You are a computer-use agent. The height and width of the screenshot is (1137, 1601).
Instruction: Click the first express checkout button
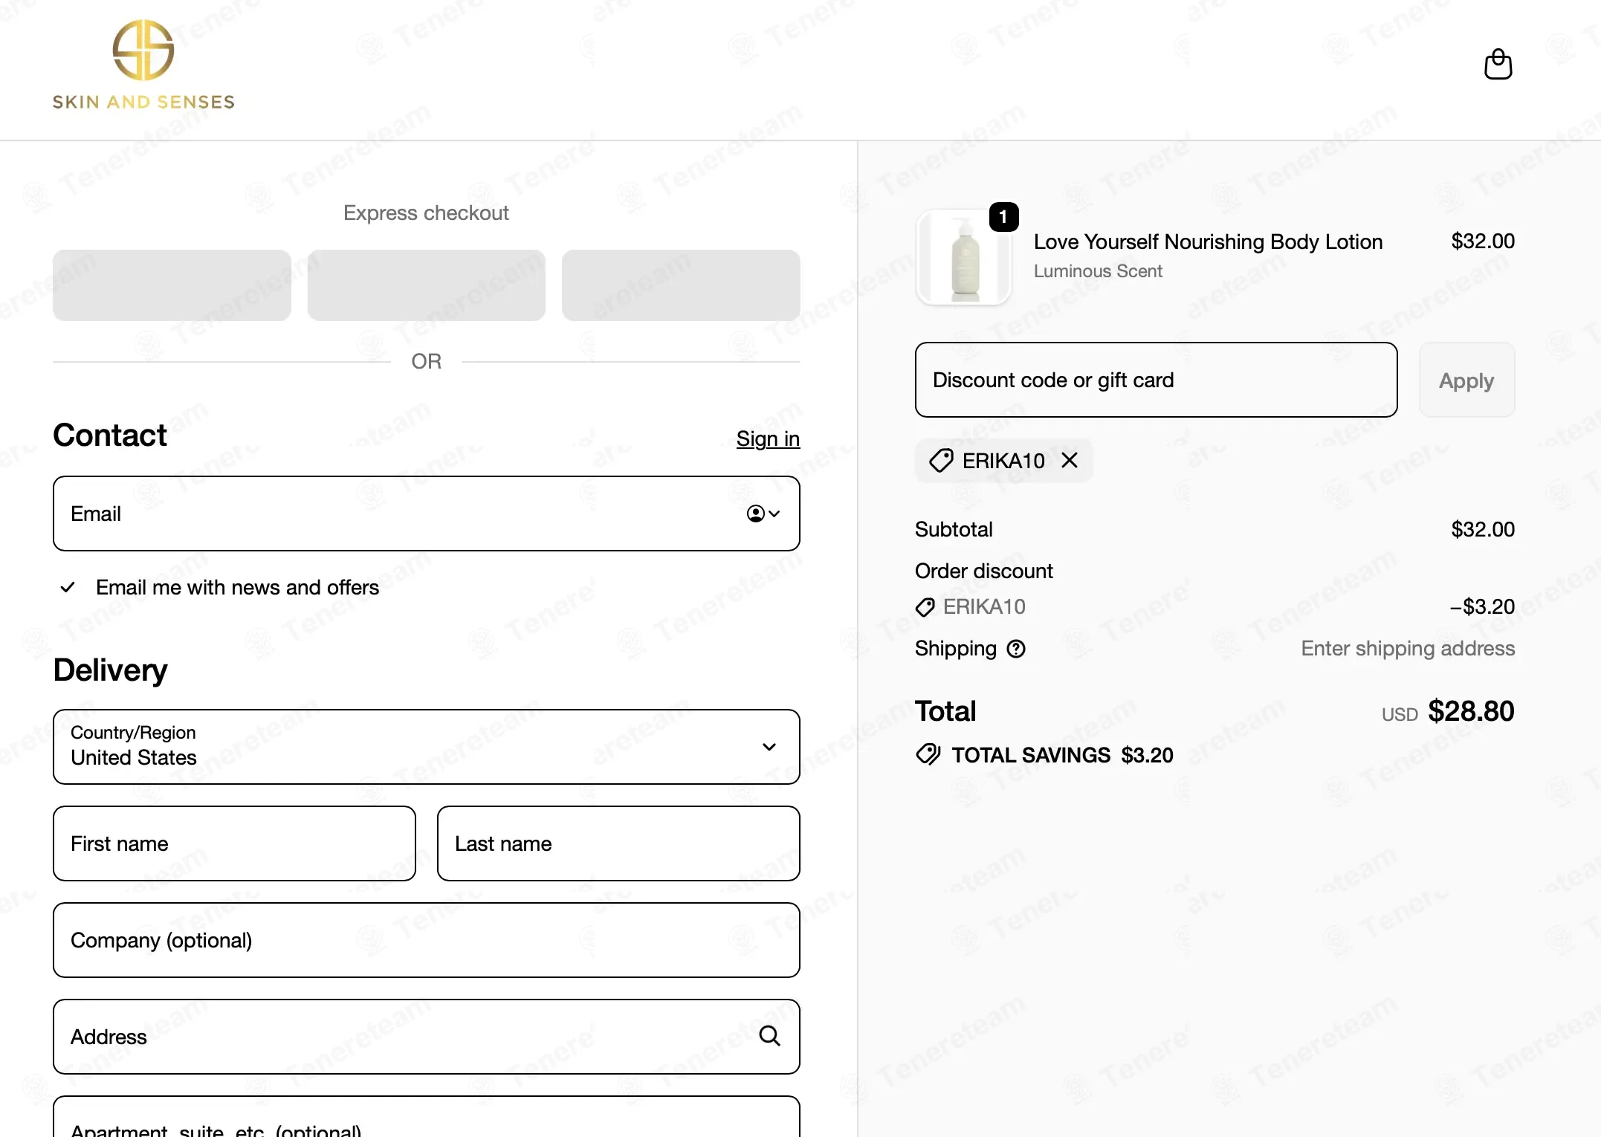point(172,285)
